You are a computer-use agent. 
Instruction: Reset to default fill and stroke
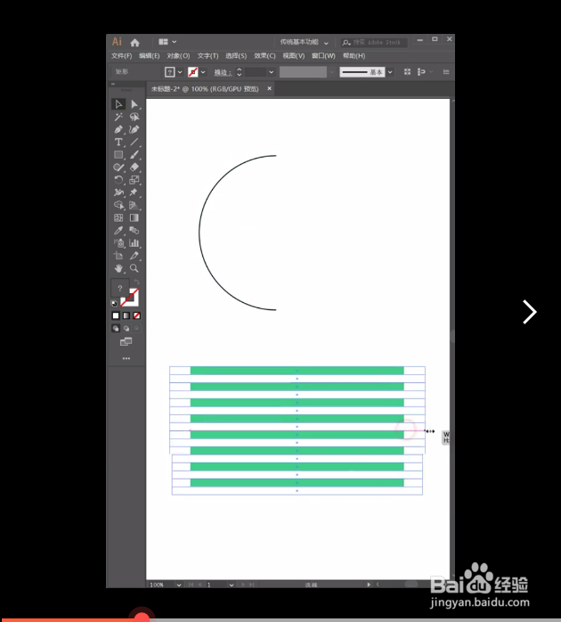(114, 304)
